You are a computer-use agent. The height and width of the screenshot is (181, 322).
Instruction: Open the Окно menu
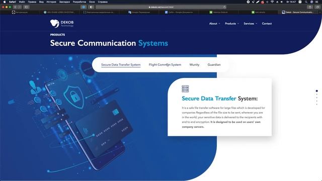click(92, 2)
